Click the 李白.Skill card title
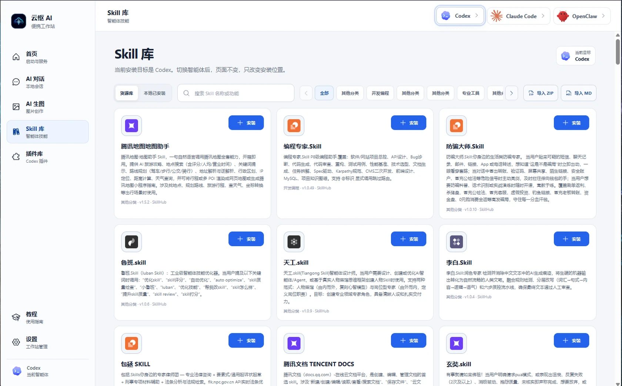This screenshot has height=386, width=622. 459,263
